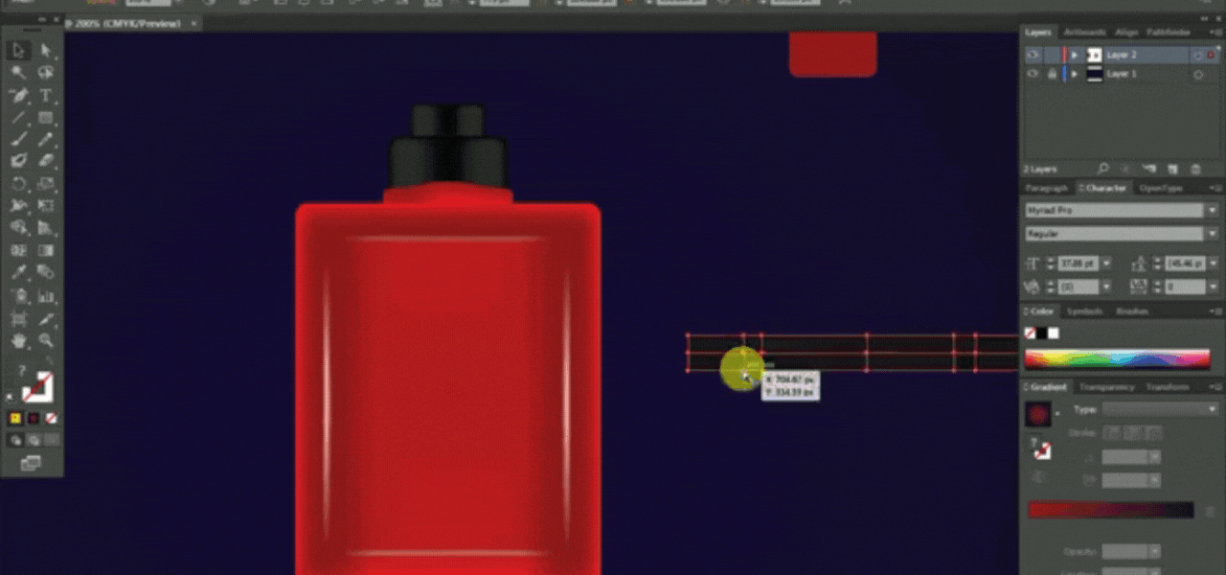Click the target circle for Layer 2
1226x575 pixels.
tap(1198, 56)
